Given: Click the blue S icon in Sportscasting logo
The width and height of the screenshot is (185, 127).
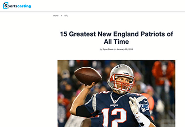Looking at the screenshot, I should coord(6,6).
